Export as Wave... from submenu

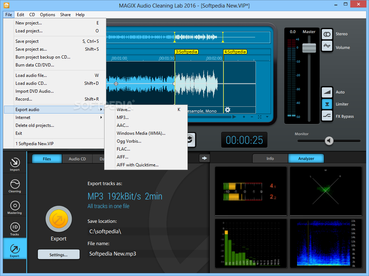146,110
